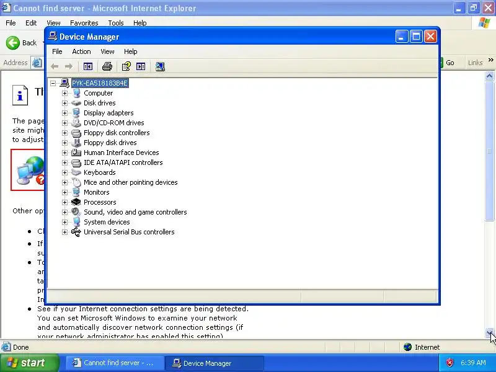The image size is (496, 372).
Task: Open Device Manager Help menu
Action: click(x=130, y=51)
